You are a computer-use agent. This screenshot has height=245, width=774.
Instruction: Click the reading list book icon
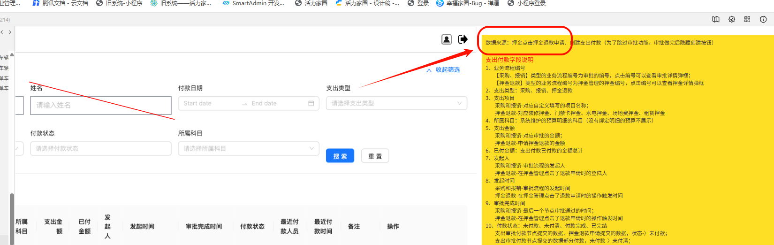[716, 19]
